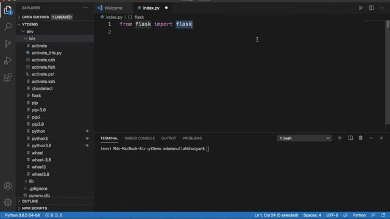This screenshot has width=390, height=219.
Task: Click the unsaved dot on index.py tab
Action: click(166, 8)
